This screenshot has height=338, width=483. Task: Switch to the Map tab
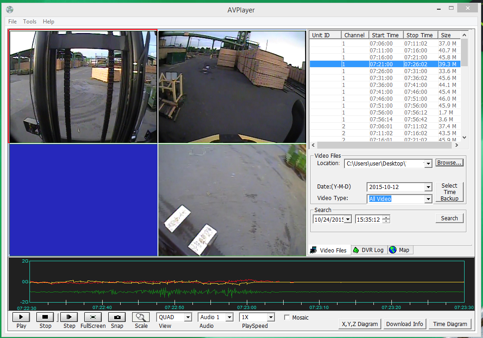pos(400,250)
